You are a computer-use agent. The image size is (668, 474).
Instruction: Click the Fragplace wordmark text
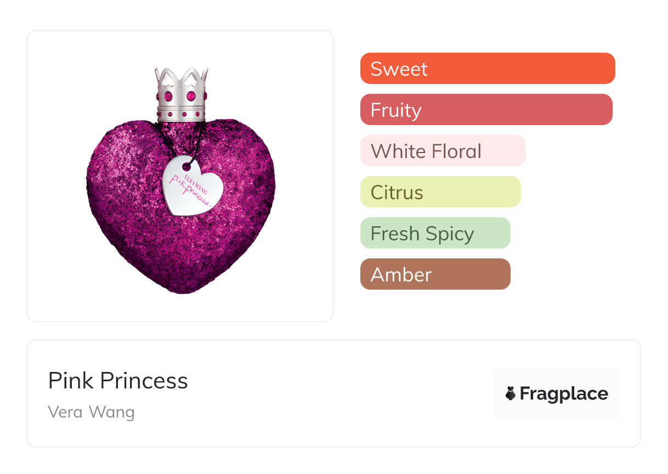coord(564,393)
